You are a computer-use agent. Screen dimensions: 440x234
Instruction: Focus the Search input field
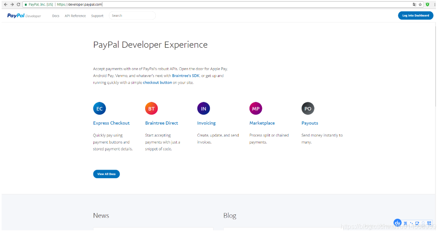pos(132,16)
